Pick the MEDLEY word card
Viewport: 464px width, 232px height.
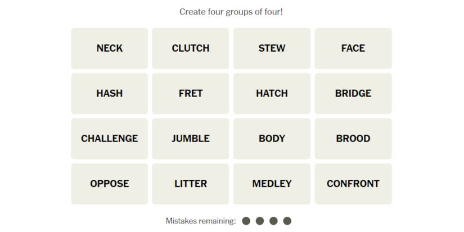pyautogui.click(x=272, y=184)
